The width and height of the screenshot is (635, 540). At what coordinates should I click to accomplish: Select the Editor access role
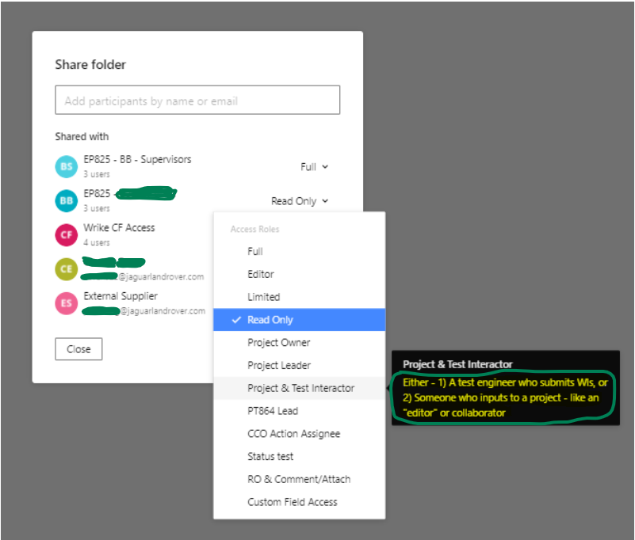click(260, 274)
